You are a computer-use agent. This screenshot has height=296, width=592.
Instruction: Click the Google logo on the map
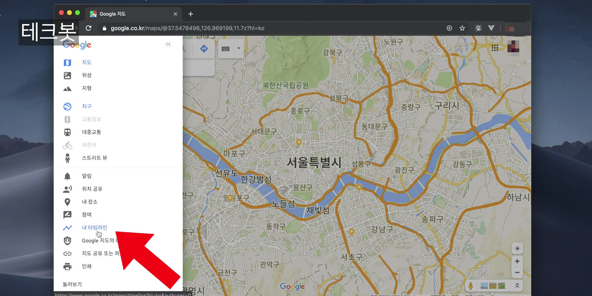(292, 286)
